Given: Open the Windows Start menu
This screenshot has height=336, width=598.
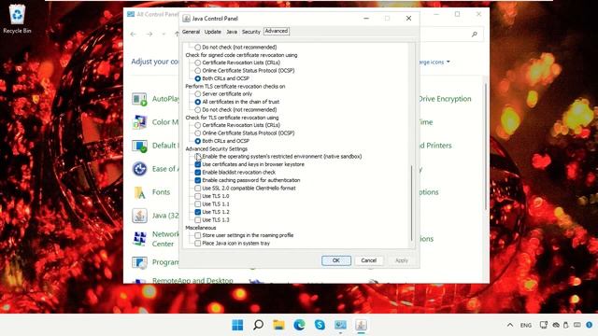Looking at the screenshot, I should (x=237, y=325).
